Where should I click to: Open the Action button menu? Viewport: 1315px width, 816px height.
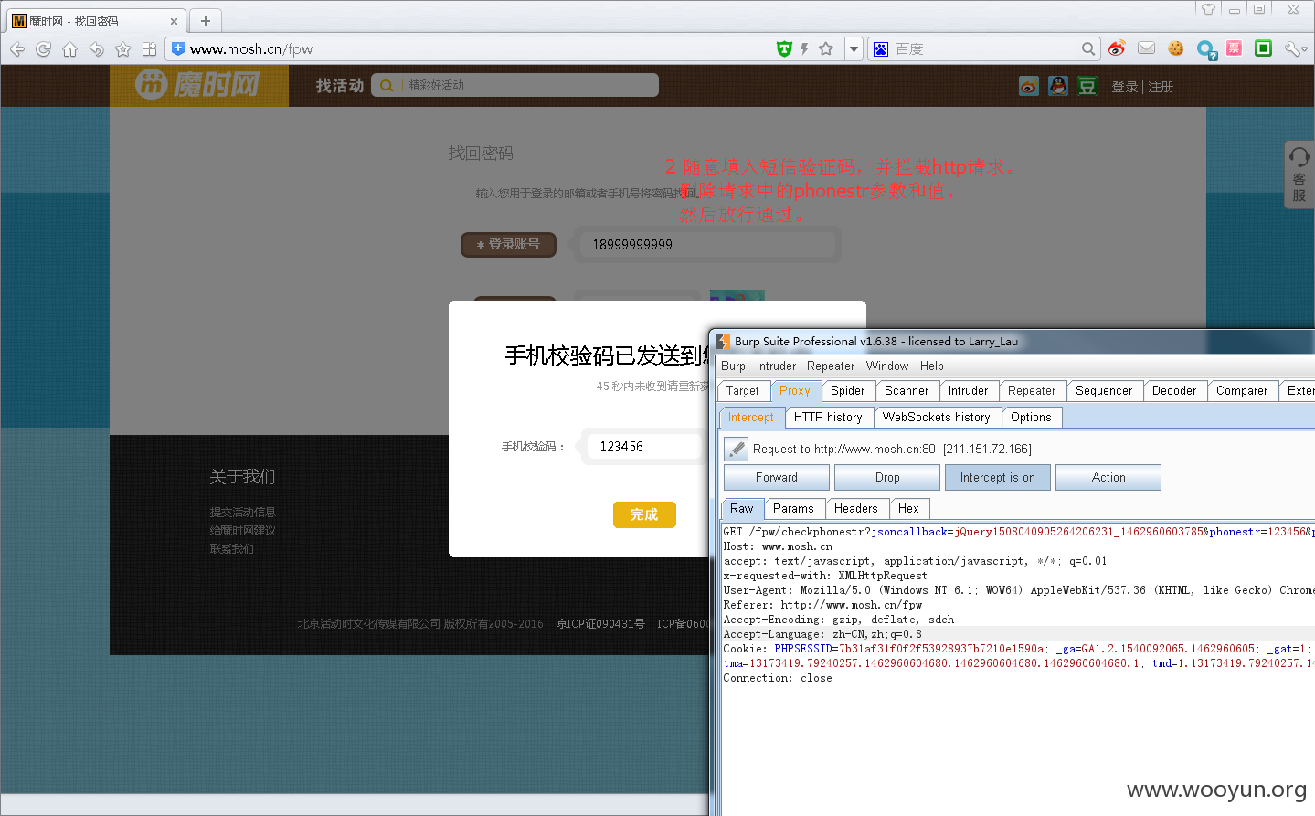(1108, 477)
